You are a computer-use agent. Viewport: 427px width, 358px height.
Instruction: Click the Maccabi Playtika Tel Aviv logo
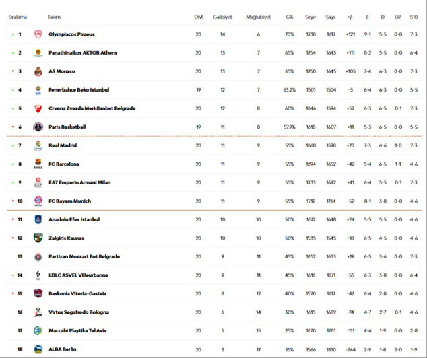tap(38, 330)
